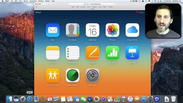This screenshot has height=103, width=183.
Task: Open QuickTime Player from the Dock
Action: point(90,99)
